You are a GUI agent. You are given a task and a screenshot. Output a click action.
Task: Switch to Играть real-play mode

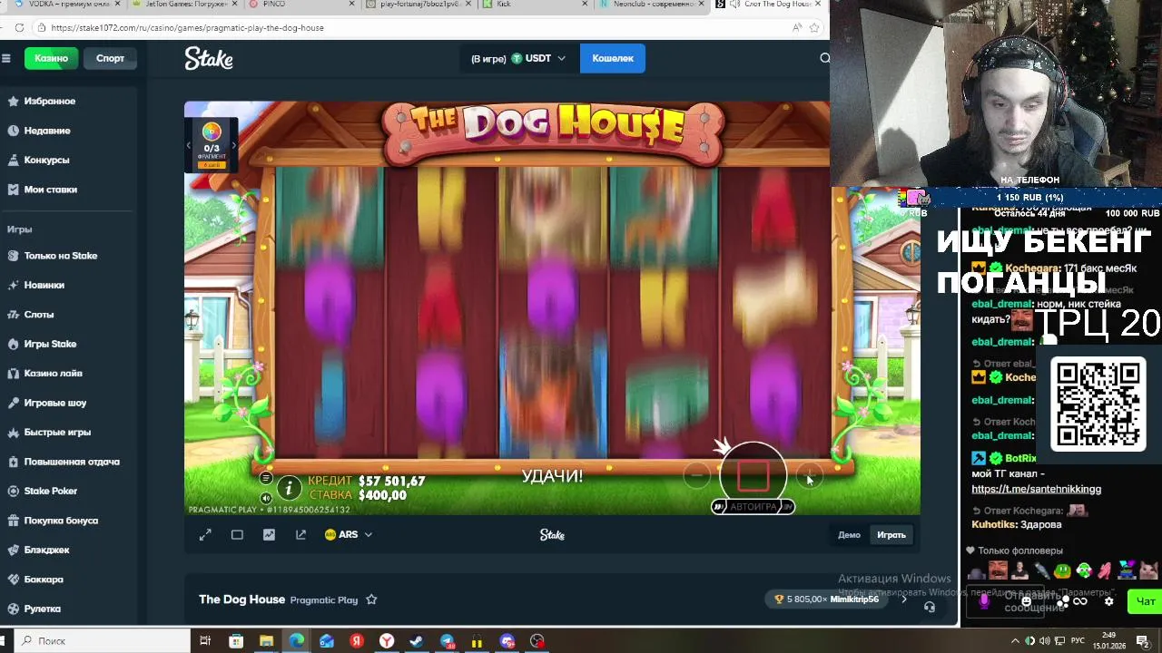(x=891, y=535)
